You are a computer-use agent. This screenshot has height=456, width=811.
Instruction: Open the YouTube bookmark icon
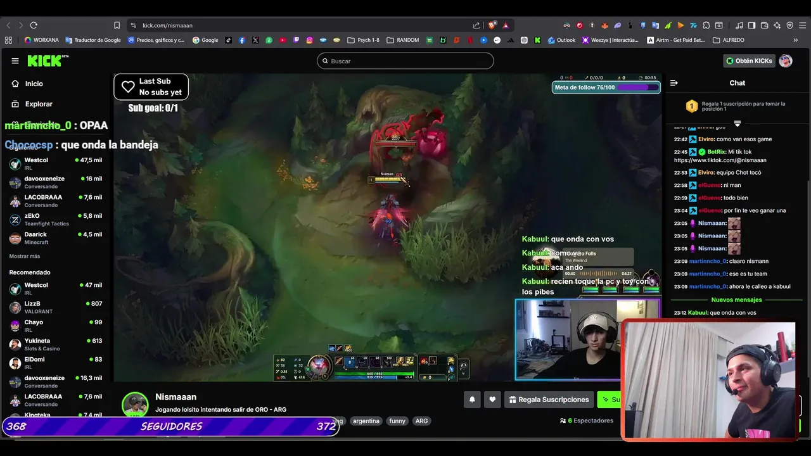coord(283,40)
